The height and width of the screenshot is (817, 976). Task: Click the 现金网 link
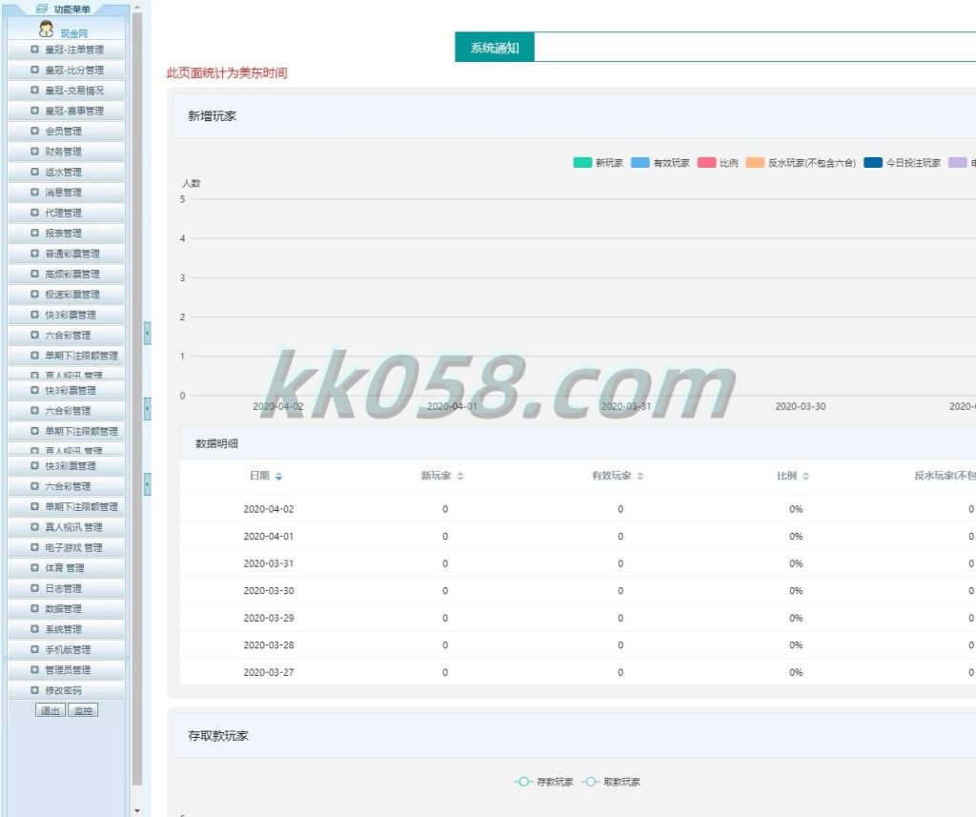[x=73, y=33]
